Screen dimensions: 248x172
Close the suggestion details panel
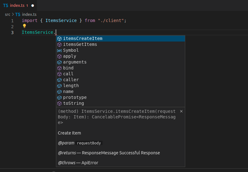pos(181,111)
